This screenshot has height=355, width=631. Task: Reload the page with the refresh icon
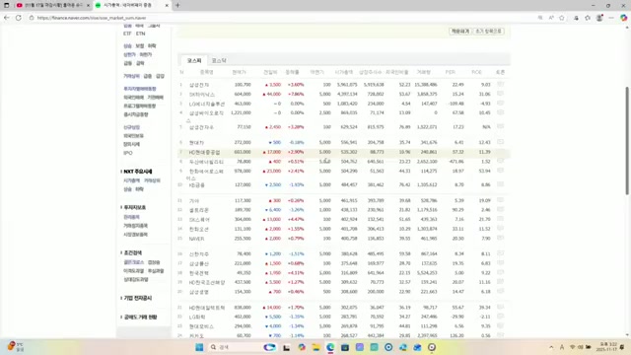coord(19,18)
